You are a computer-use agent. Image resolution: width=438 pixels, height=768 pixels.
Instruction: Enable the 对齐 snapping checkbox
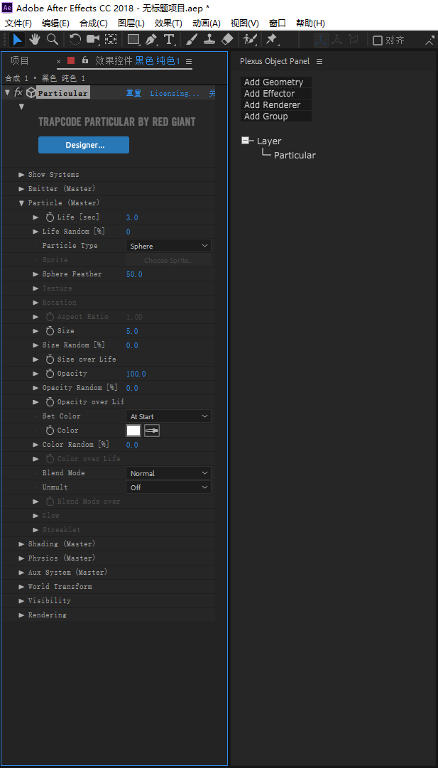click(378, 40)
